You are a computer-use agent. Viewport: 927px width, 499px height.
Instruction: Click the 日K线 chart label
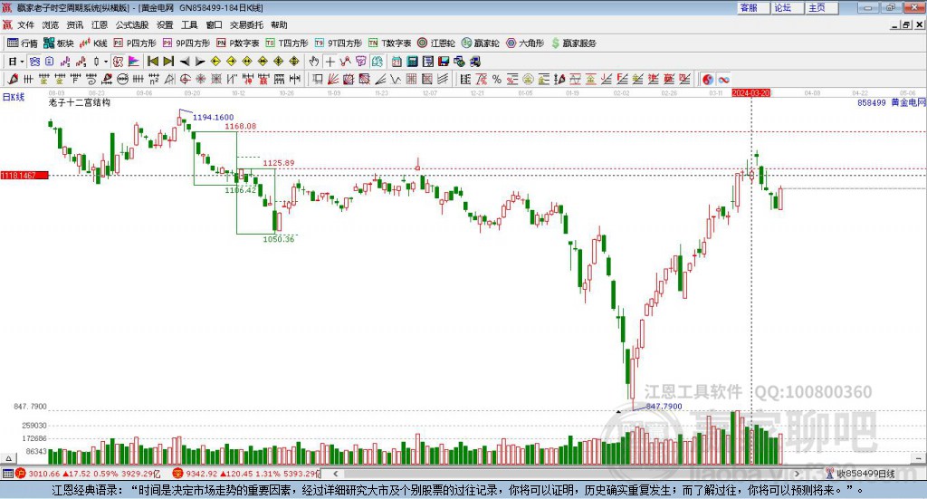click(14, 98)
